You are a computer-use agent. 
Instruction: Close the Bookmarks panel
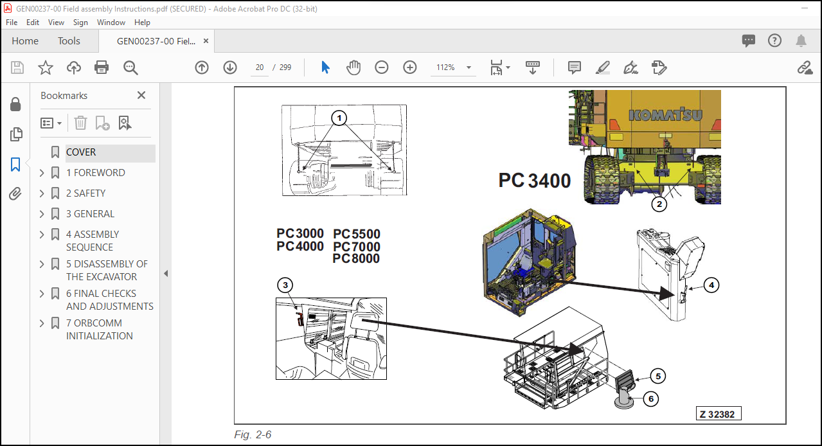pos(141,95)
